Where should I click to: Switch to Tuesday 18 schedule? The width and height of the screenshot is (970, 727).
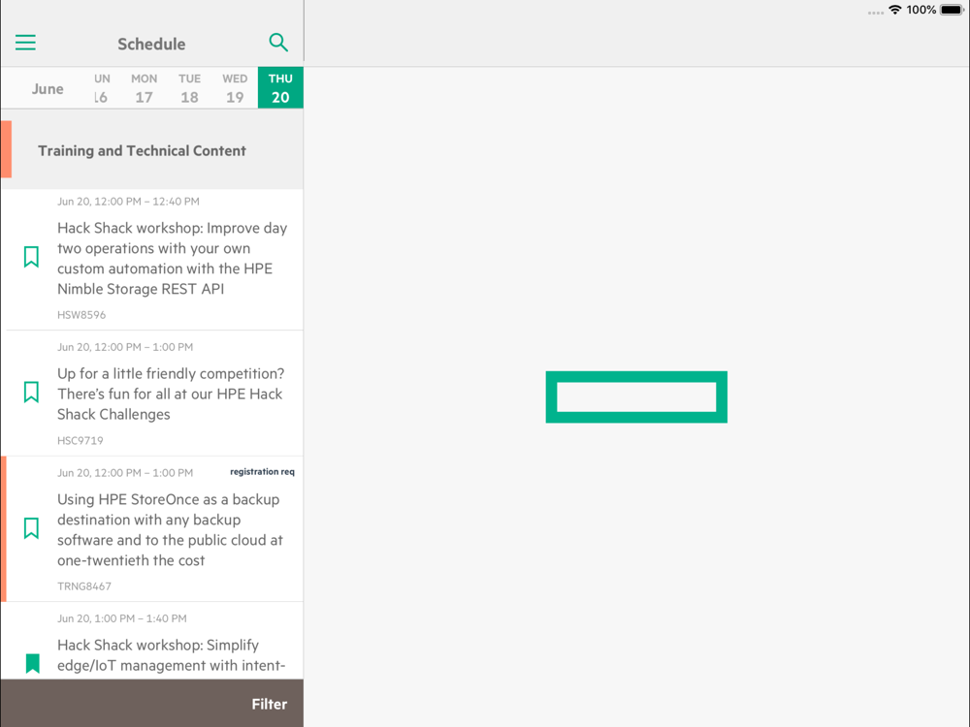coord(189,88)
